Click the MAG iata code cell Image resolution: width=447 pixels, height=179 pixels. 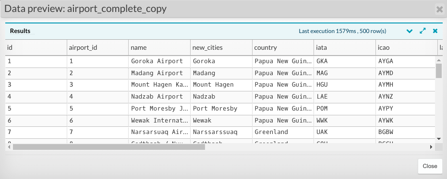pos(345,73)
